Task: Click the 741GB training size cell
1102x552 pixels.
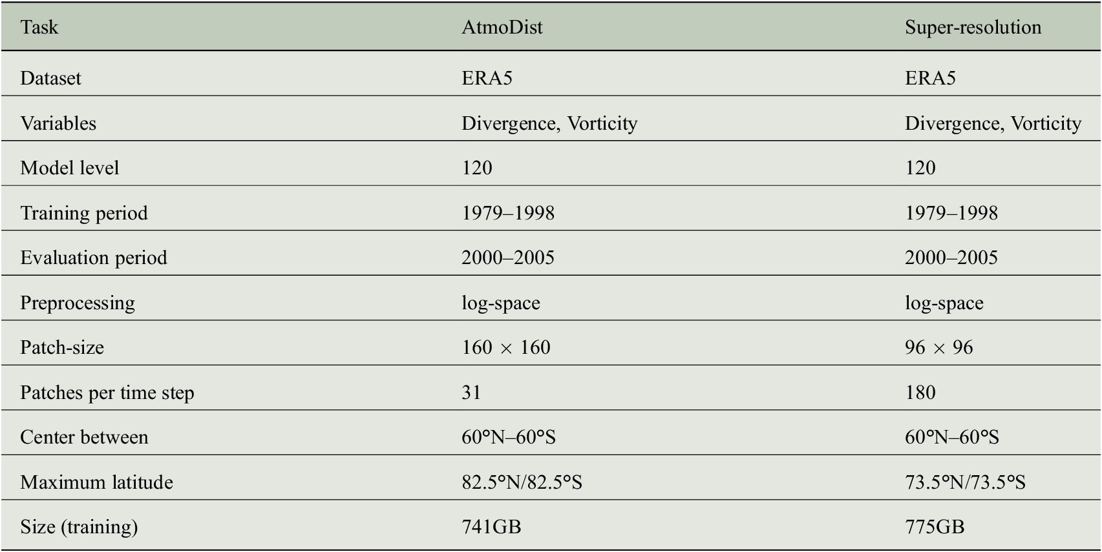Action: click(x=491, y=527)
